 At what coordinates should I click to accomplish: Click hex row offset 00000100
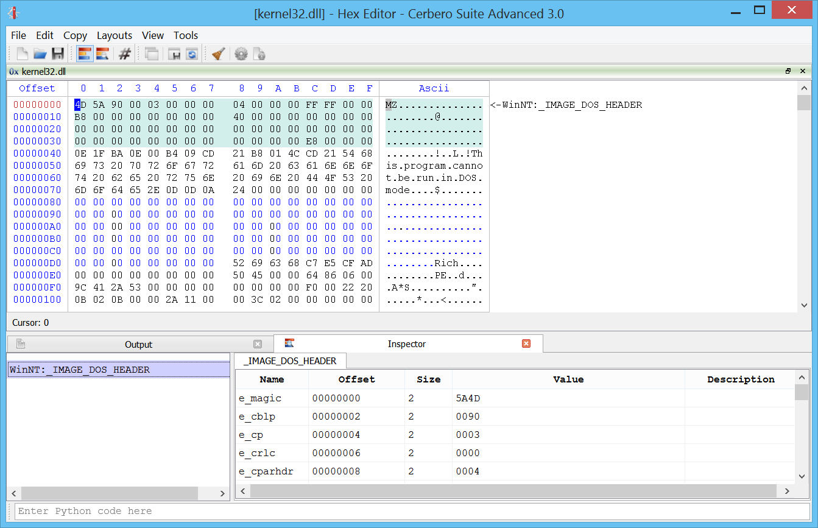(x=37, y=300)
